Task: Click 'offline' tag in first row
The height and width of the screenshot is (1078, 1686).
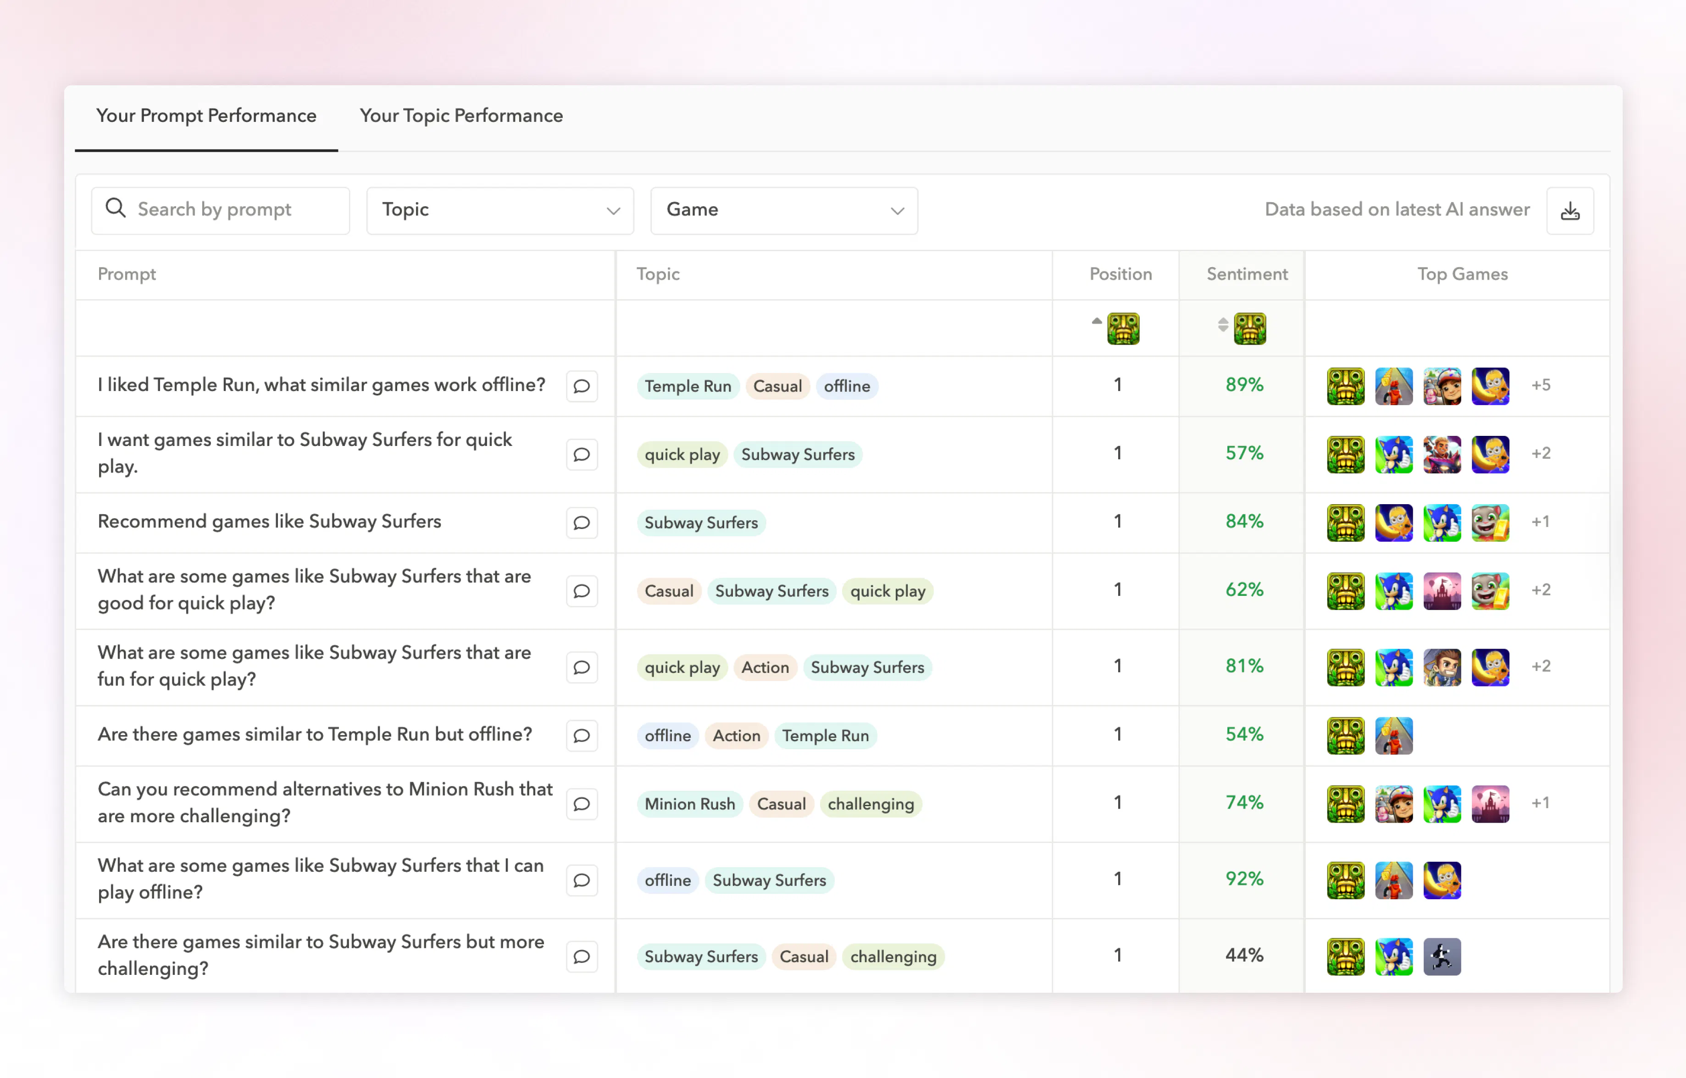Action: (x=847, y=386)
